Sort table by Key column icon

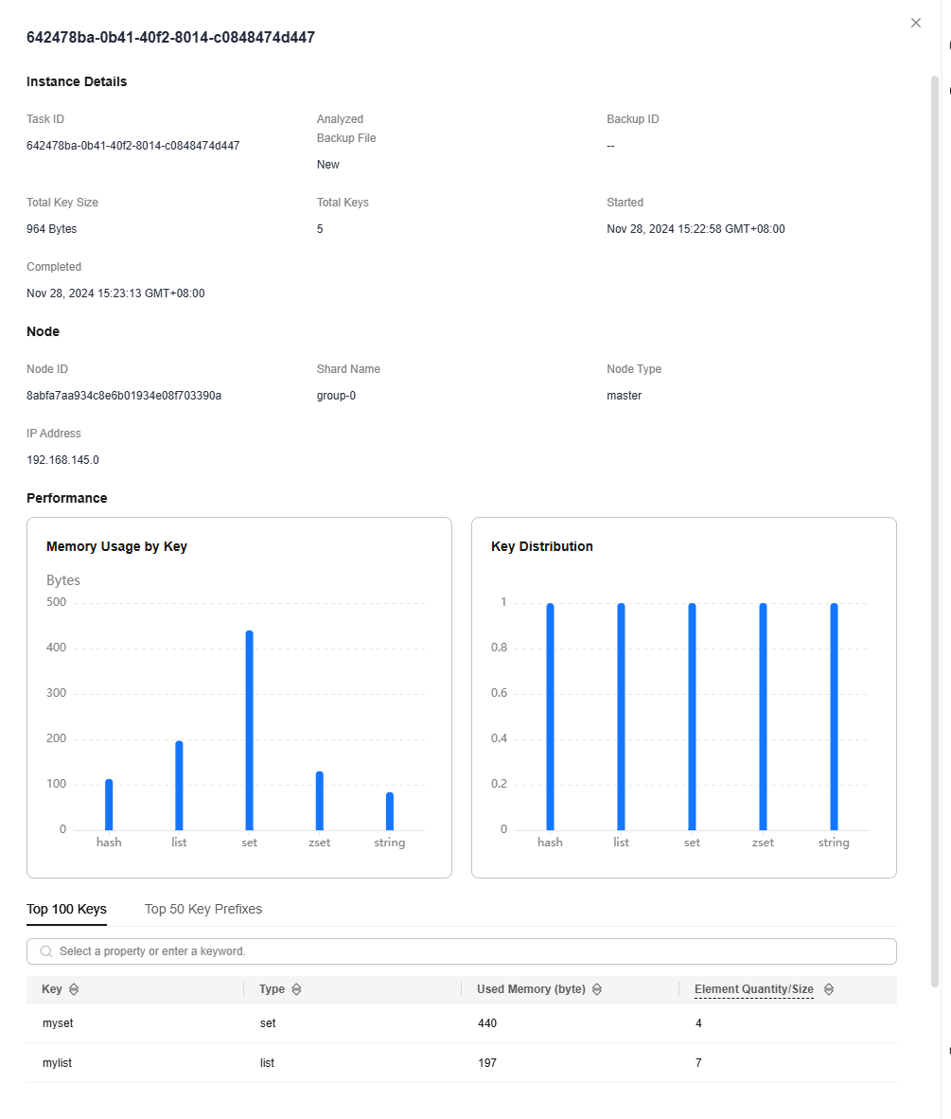tap(74, 989)
